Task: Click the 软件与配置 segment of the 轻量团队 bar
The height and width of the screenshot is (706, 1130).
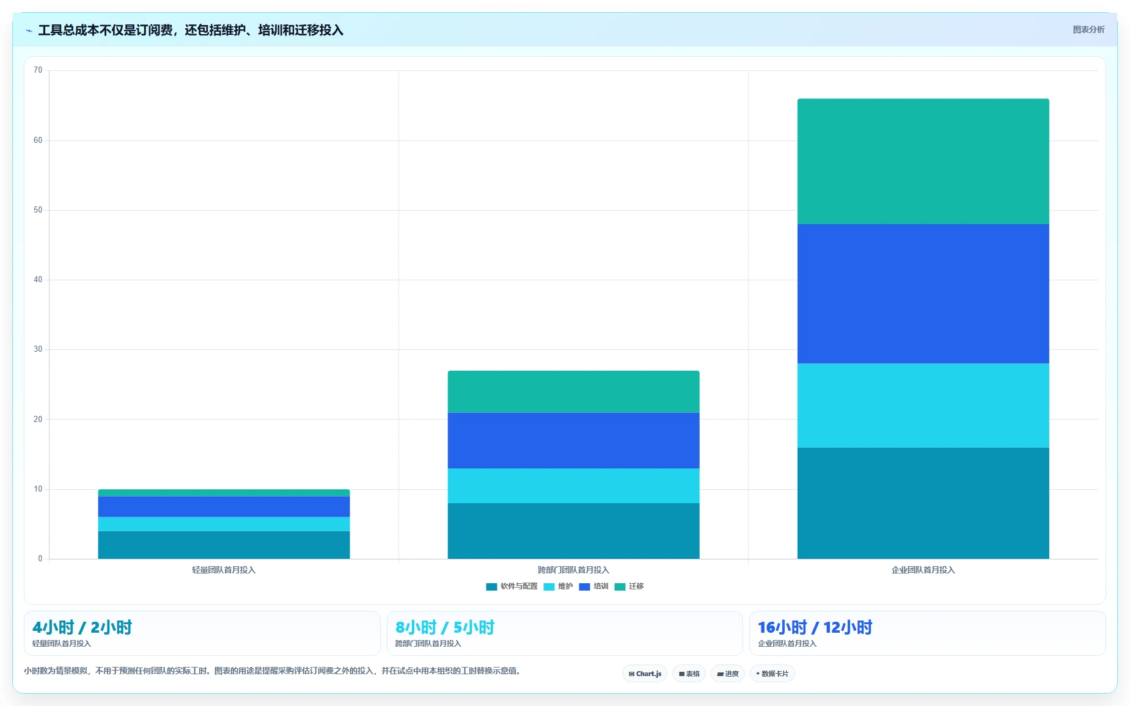Action: 224,545
